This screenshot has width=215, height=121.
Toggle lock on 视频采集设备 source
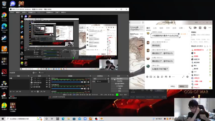(49, 83)
